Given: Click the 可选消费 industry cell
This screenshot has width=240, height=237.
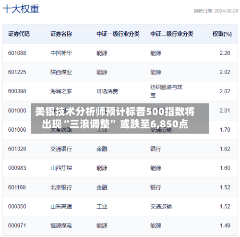Looking at the screenshot, I should [107, 91].
